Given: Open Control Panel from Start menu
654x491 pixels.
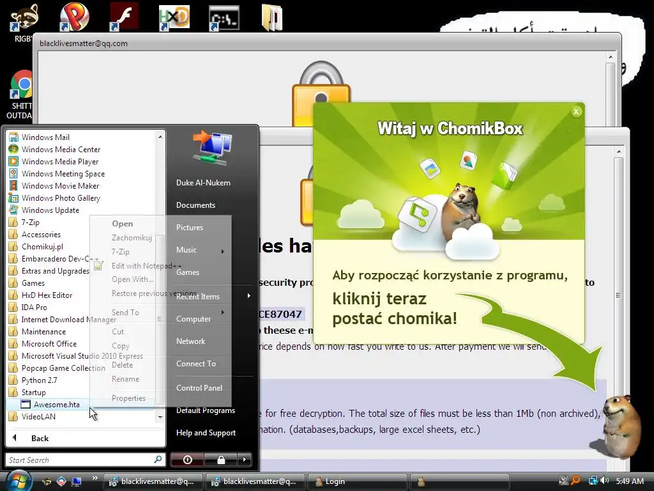Looking at the screenshot, I should point(199,388).
